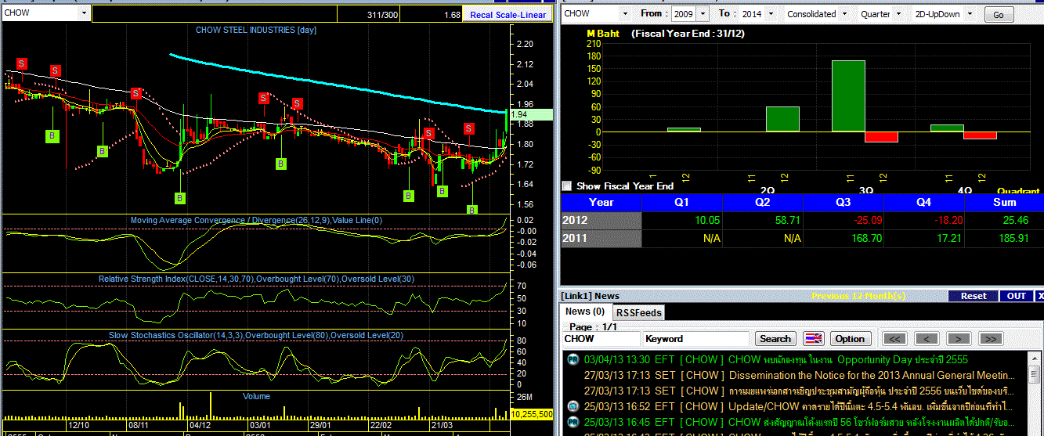Open the 2D-UpDown chart style dropdown
This screenshot has height=436, width=1044.
coord(969,14)
